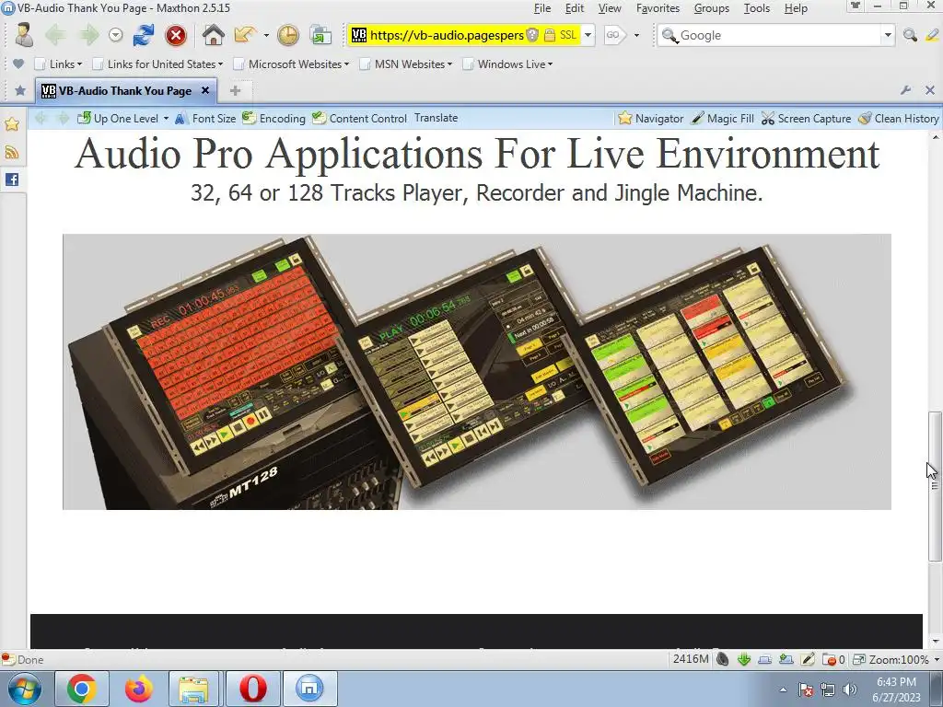Open Favorites sidebar star icon
This screenshot has width=943, height=707.
(x=12, y=124)
